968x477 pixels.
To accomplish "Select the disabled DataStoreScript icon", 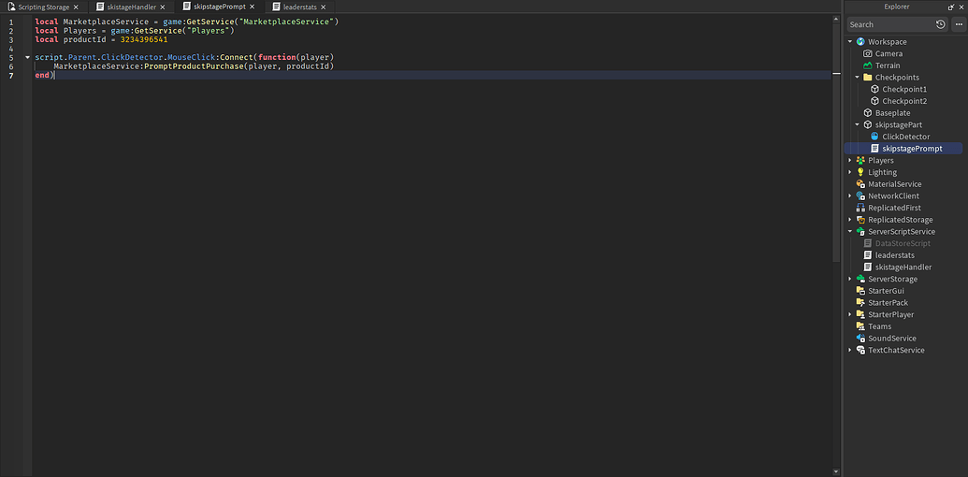I will pos(867,243).
